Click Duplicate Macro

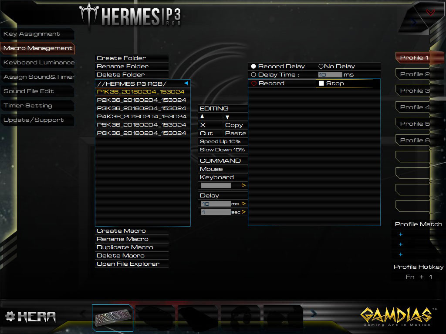click(x=132, y=247)
